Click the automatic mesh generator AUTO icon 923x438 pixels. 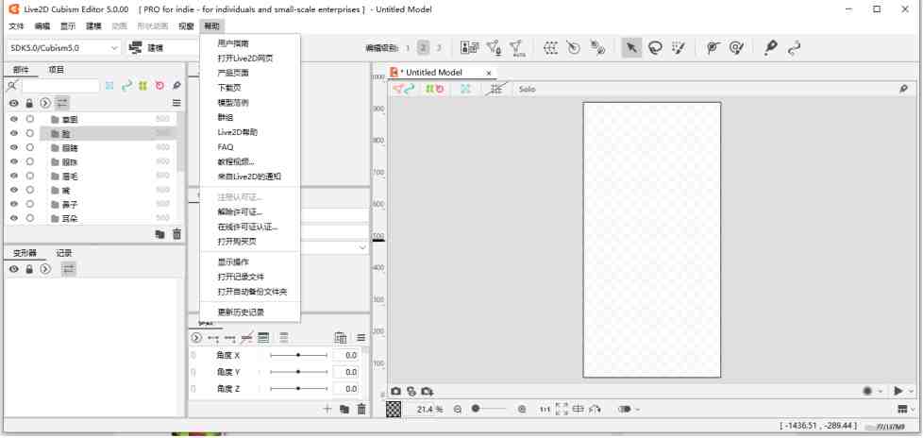pyautogui.click(x=517, y=48)
